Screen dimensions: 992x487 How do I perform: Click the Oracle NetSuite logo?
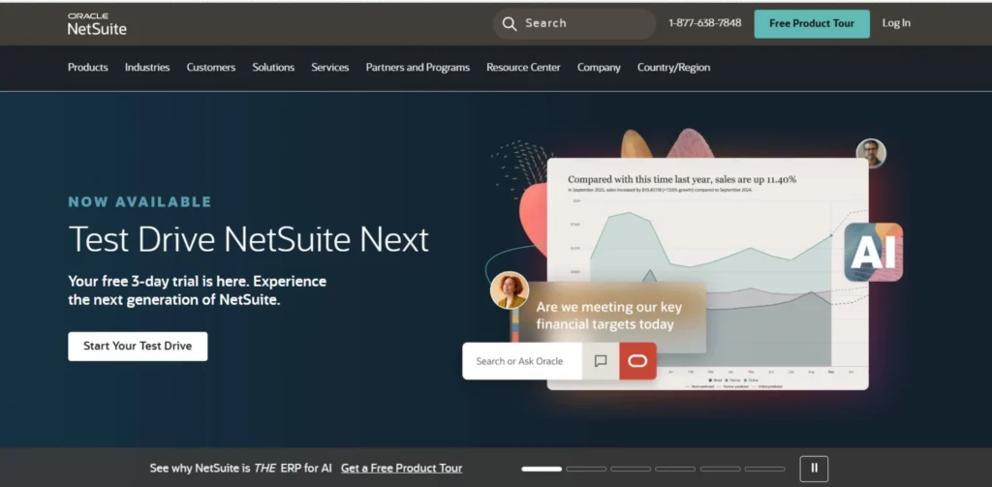97,23
